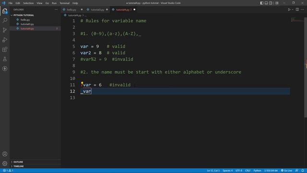Click line number 13 in the gutter

72,98
